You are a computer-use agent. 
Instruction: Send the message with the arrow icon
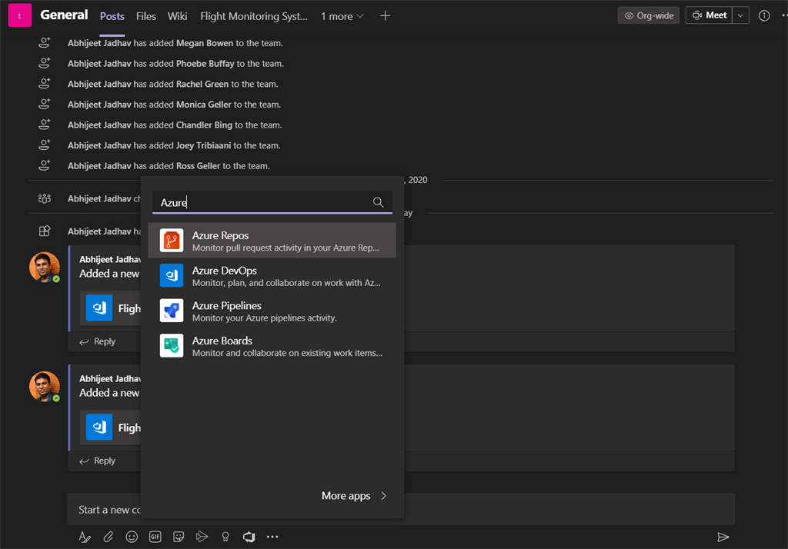coord(723,537)
